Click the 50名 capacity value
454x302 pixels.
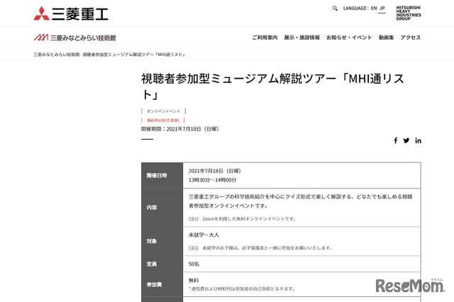[x=194, y=264]
